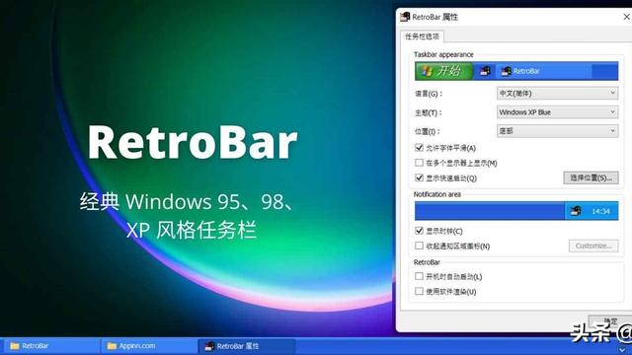This screenshot has height=355, width=632.
Task: Click the folder icon on the Appinn.com taskbar button
Action: (x=112, y=346)
